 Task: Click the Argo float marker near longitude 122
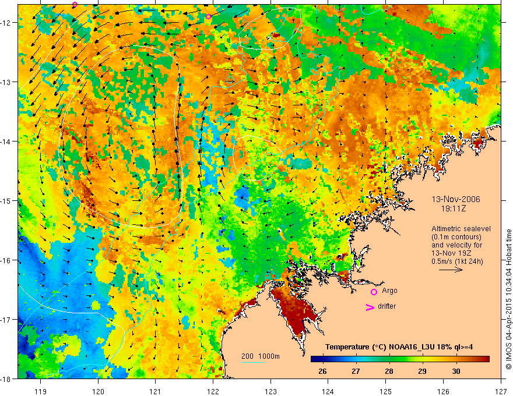click(x=209, y=17)
